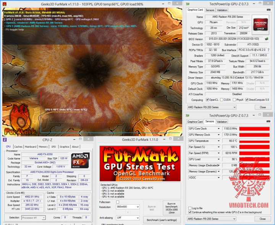Open the Memory Usage (Dynamic) dropdown

(218, 171)
